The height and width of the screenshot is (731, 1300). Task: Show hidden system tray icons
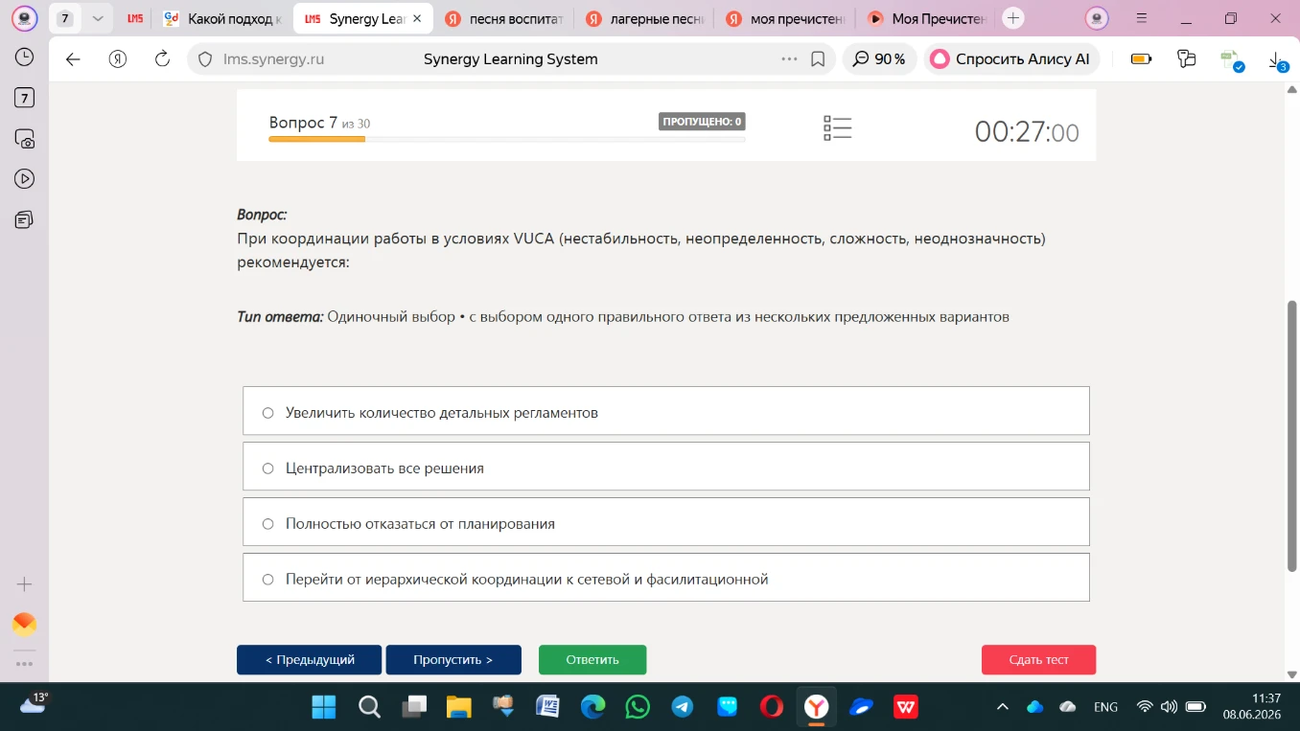point(1003,707)
